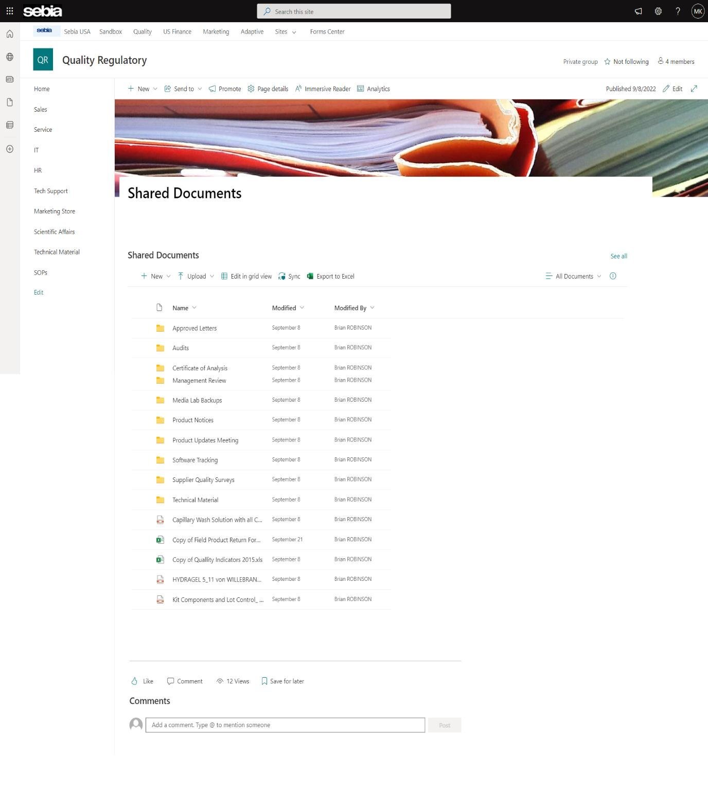Open the QR site logo
The image size is (708, 791).
[43, 60]
